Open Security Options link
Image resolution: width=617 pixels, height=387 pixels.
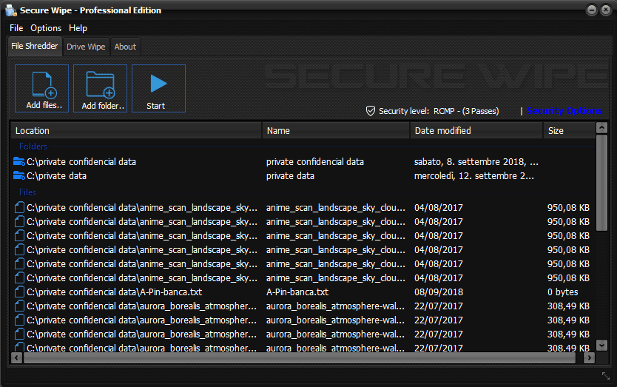tap(564, 111)
